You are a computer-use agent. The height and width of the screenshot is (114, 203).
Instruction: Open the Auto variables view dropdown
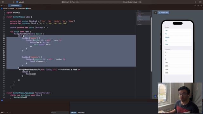click(3, 113)
